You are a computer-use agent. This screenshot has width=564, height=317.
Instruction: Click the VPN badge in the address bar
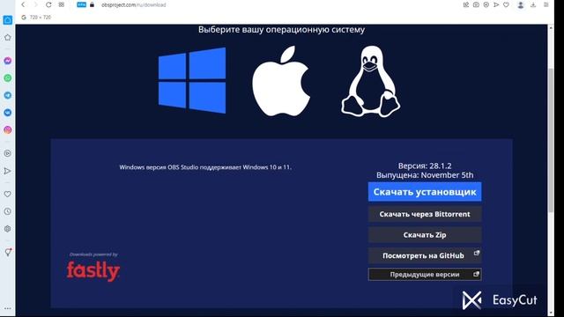pos(82,4)
